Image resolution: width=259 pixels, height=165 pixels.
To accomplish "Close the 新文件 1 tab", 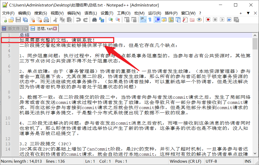I will 26,29.
